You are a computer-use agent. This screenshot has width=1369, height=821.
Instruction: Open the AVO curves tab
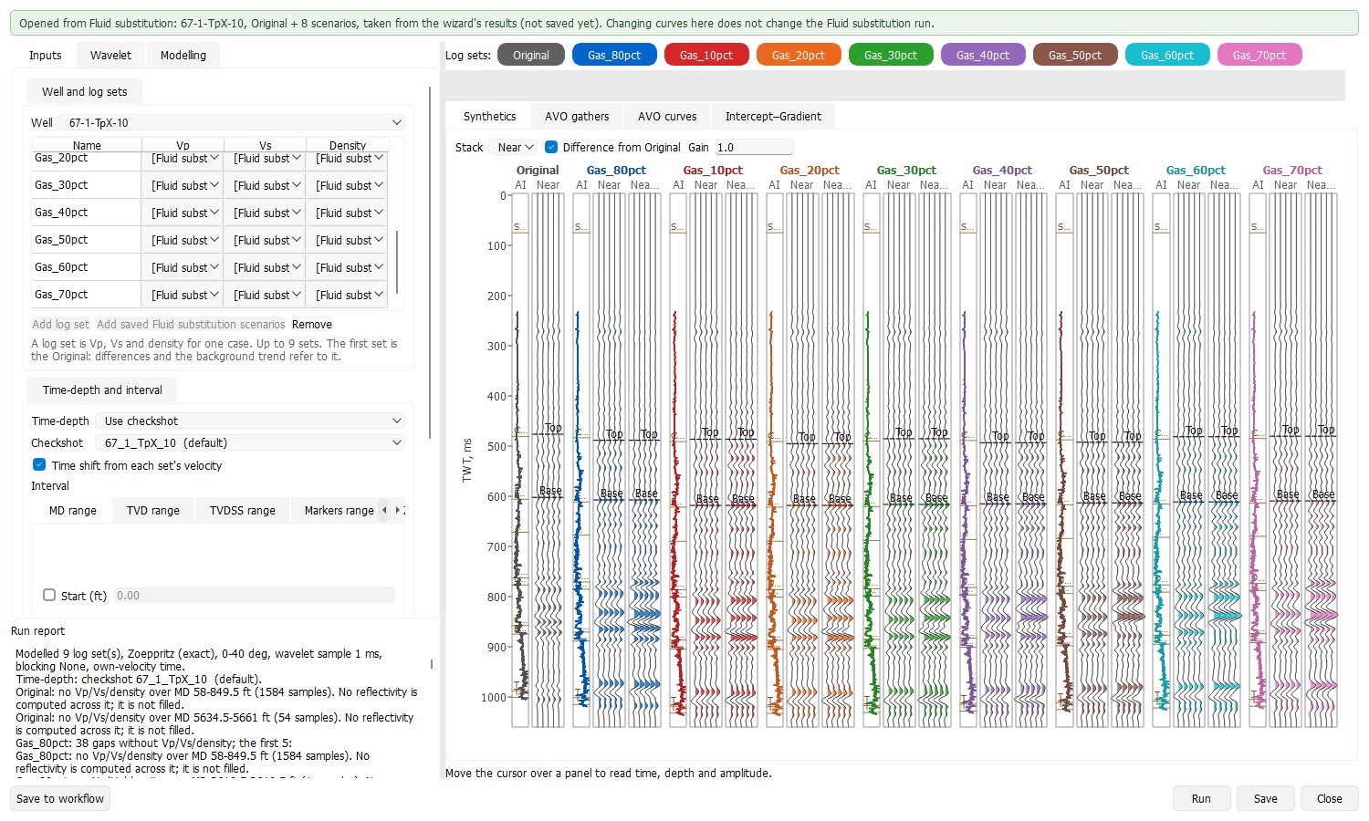(667, 116)
